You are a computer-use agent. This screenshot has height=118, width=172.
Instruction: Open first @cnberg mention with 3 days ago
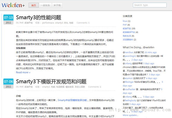coord(127,63)
